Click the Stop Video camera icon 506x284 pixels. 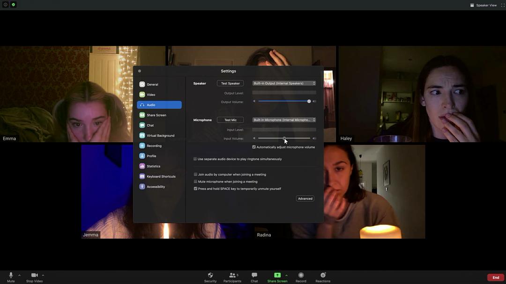click(x=34, y=276)
